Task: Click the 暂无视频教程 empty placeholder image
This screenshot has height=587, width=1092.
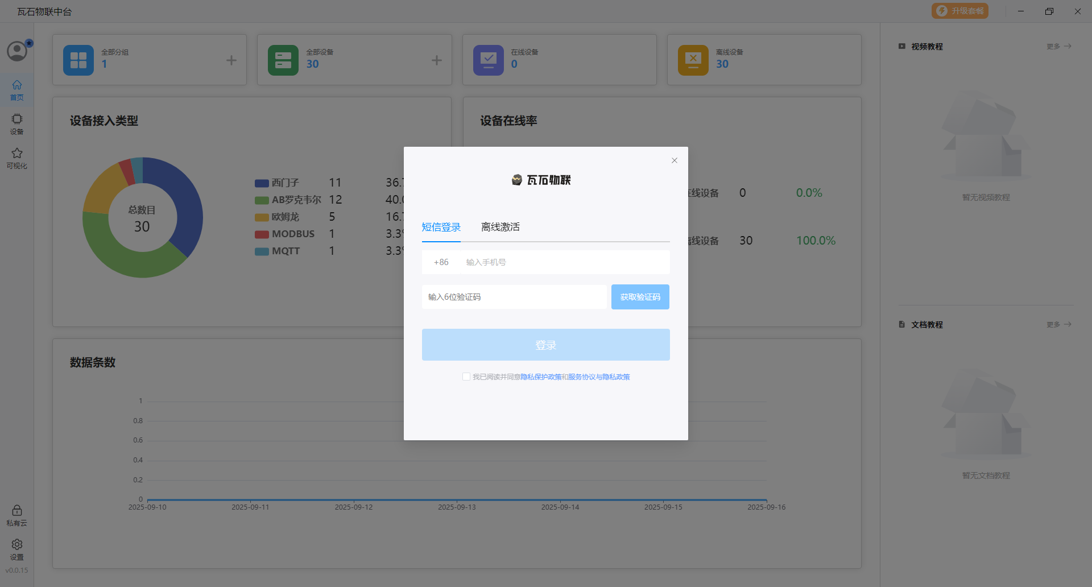Action: (986, 137)
